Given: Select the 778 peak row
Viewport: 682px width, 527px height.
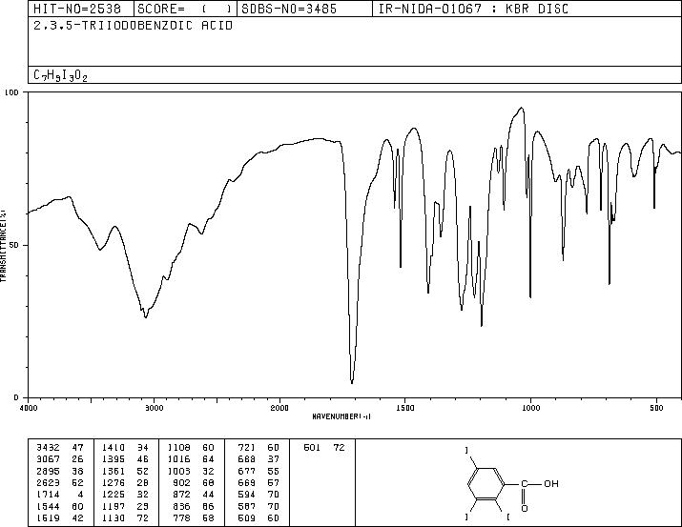Looking at the screenshot, I should pyautogui.click(x=194, y=517).
